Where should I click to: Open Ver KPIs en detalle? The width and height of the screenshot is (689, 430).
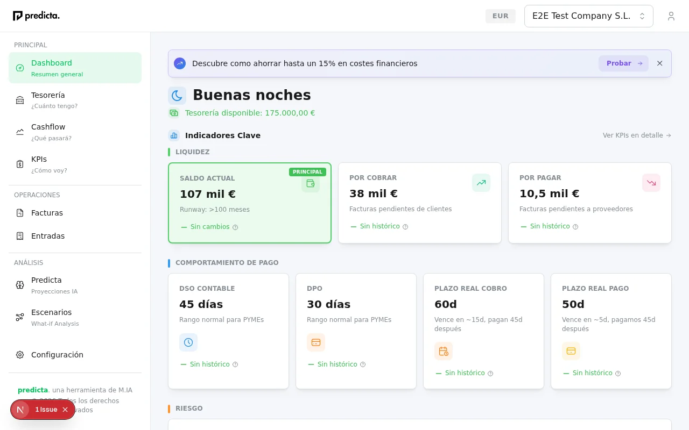click(637, 135)
